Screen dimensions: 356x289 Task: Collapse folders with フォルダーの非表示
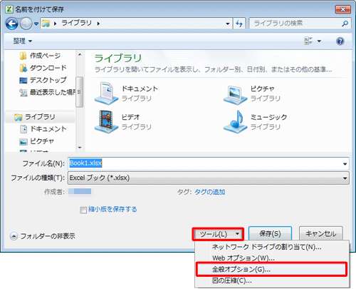click(x=43, y=236)
